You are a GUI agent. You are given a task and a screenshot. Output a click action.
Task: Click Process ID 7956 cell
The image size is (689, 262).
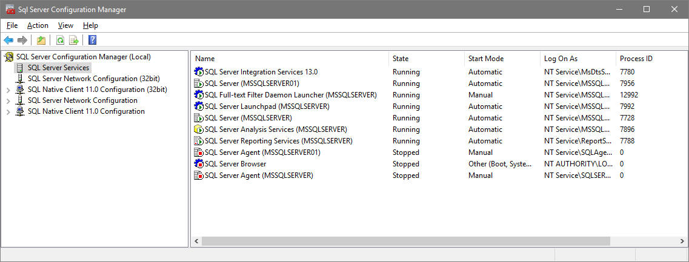coord(627,83)
